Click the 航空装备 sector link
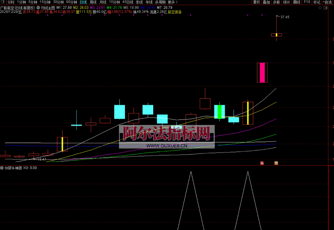 tap(175, 12)
